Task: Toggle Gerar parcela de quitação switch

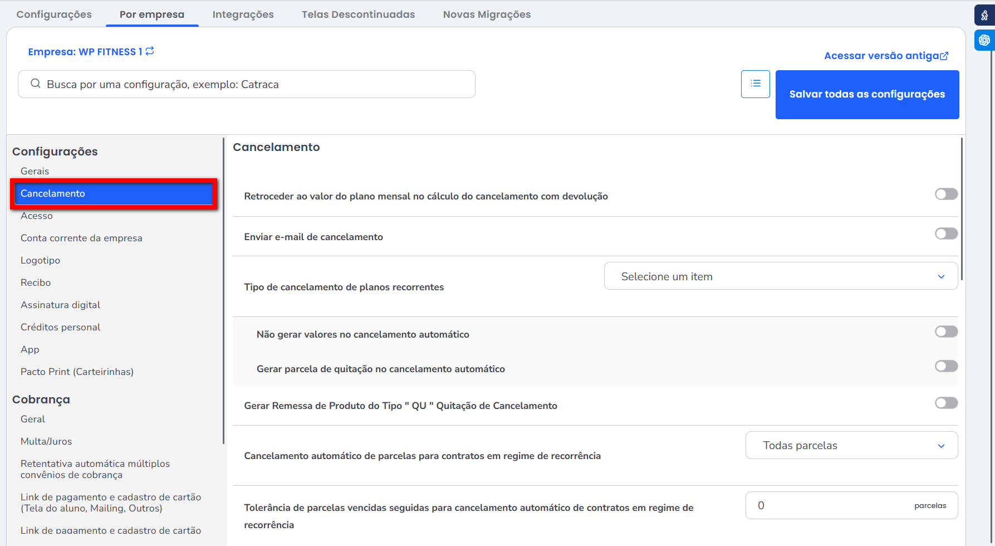Action: point(946,366)
